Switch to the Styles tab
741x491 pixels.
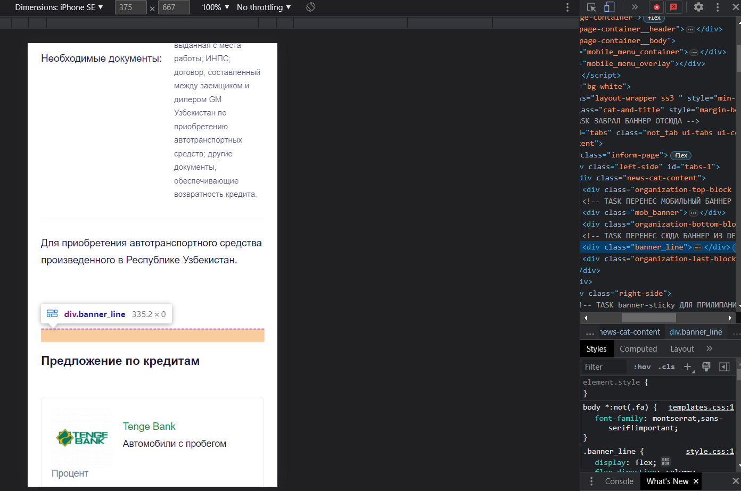tap(596, 349)
